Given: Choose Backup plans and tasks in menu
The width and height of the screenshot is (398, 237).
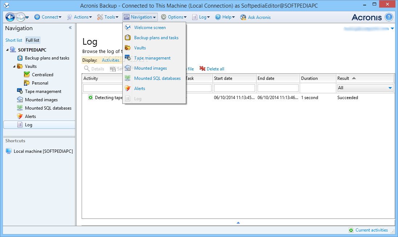Looking at the screenshot, I should point(154,38).
